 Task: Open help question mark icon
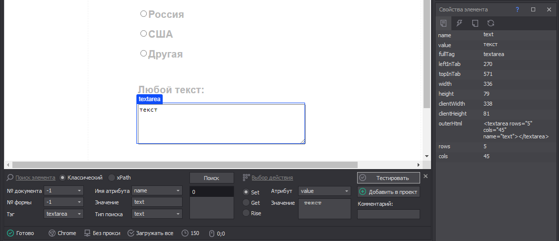pyautogui.click(x=518, y=9)
